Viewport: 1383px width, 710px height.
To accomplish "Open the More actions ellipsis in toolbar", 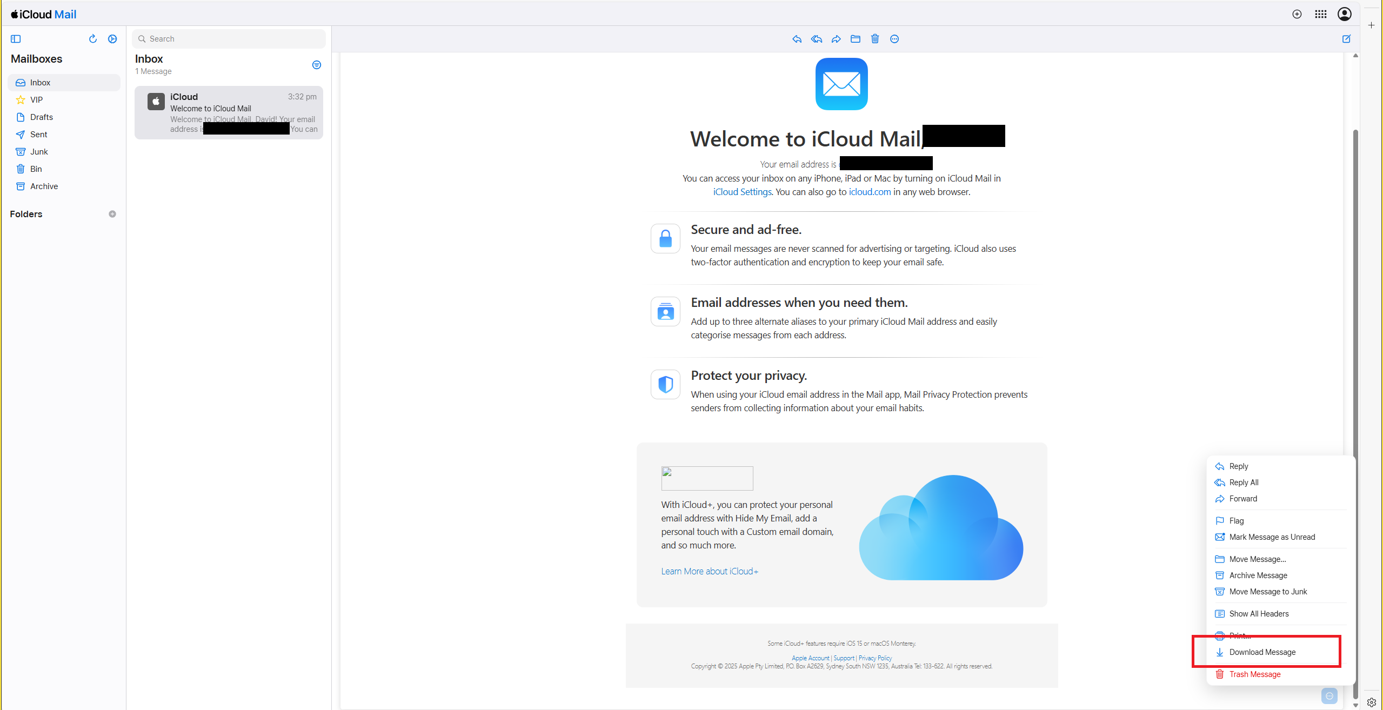I will (x=894, y=39).
